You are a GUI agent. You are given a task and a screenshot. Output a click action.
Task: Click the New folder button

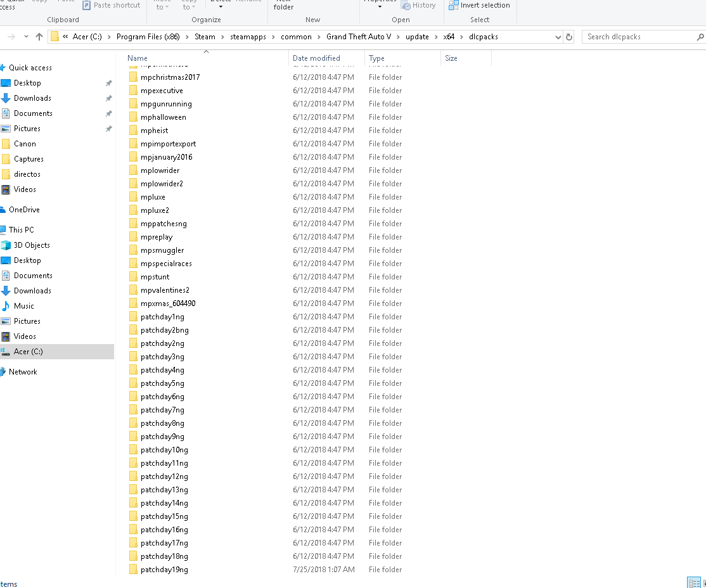pyautogui.click(x=284, y=4)
